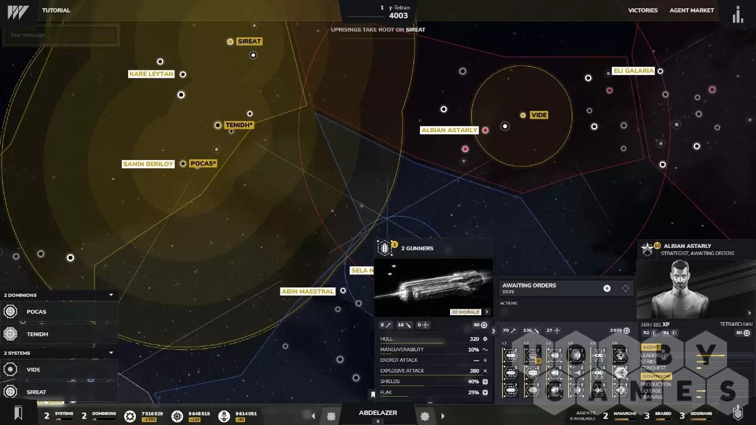The height and width of the screenshot is (425, 756).
Task: Click the Abin Maestral label on map
Action: coord(308,291)
